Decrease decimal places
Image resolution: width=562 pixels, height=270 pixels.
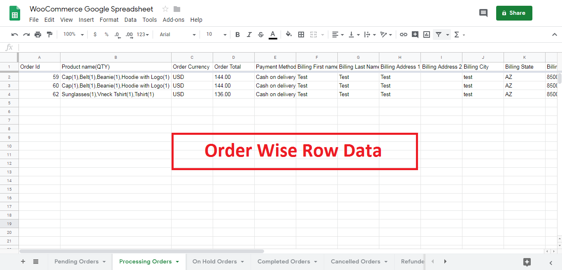(117, 35)
